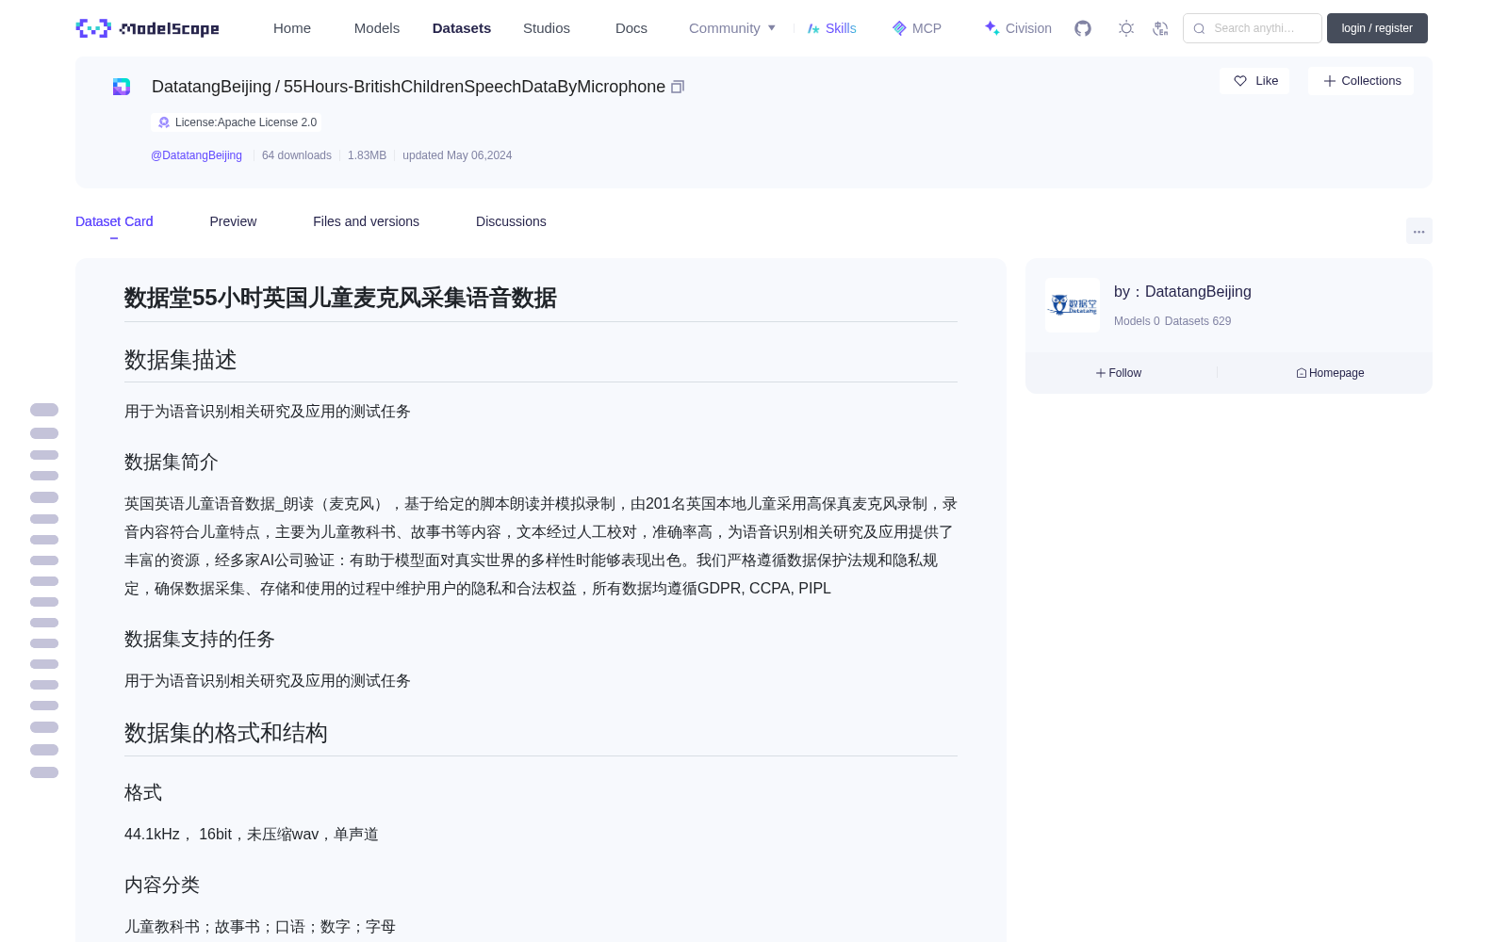Viewport: 1508px width, 942px height.
Task: Click the License: Apache License 2.0 tag
Action: point(237,122)
